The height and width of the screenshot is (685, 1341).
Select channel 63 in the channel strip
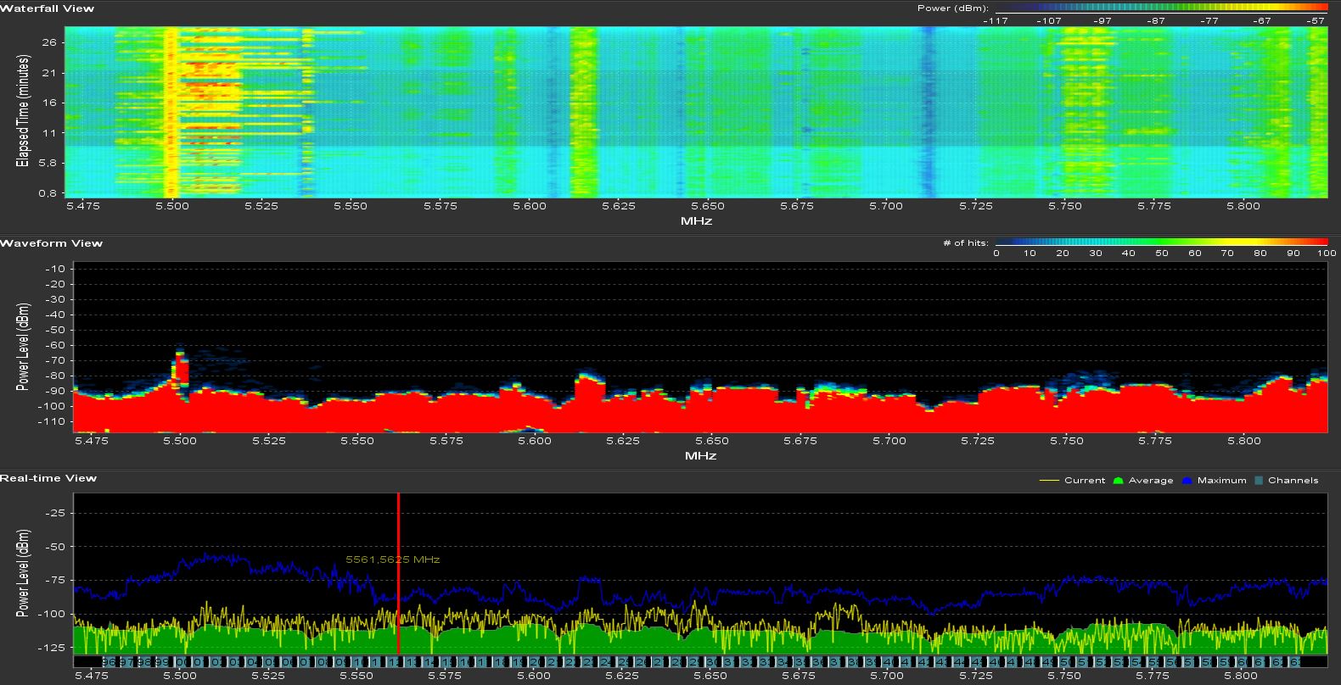[1293, 662]
